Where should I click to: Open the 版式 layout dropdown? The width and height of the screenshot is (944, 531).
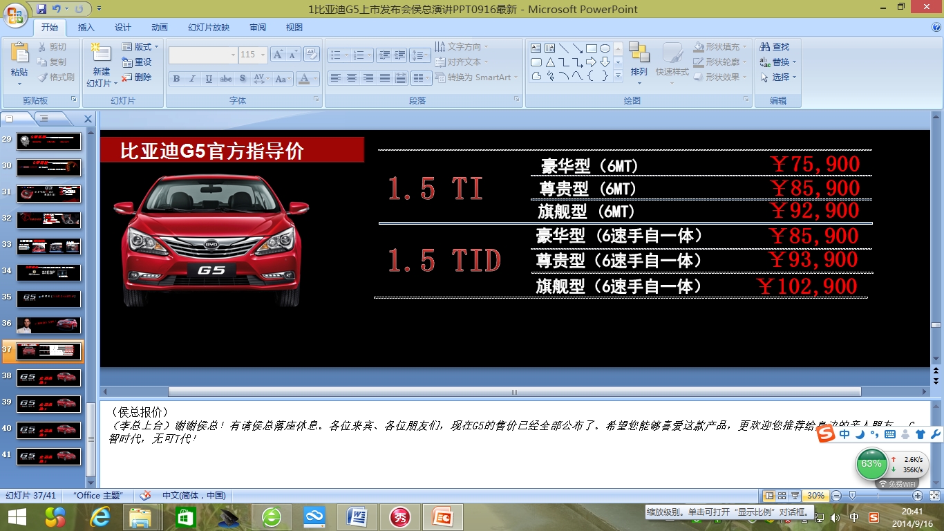click(140, 47)
